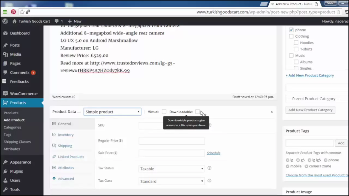Open the Simple product type dropdown

tap(112, 112)
